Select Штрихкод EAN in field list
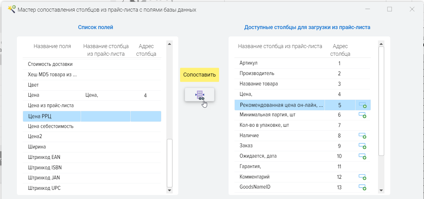The width and height of the screenshot is (424, 199). click(x=44, y=157)
